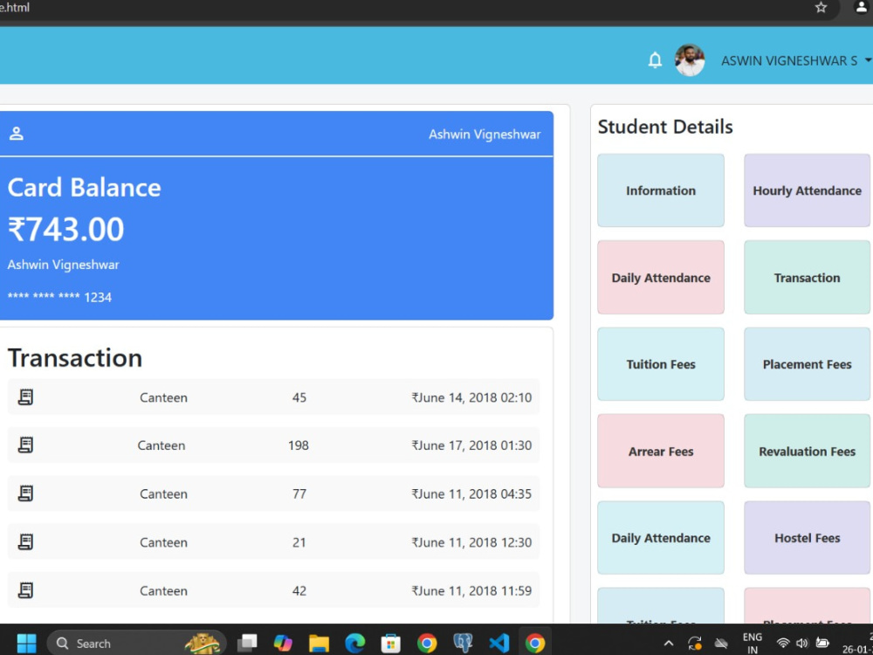Open the pink Daily Attendance card

coord(661,278)
